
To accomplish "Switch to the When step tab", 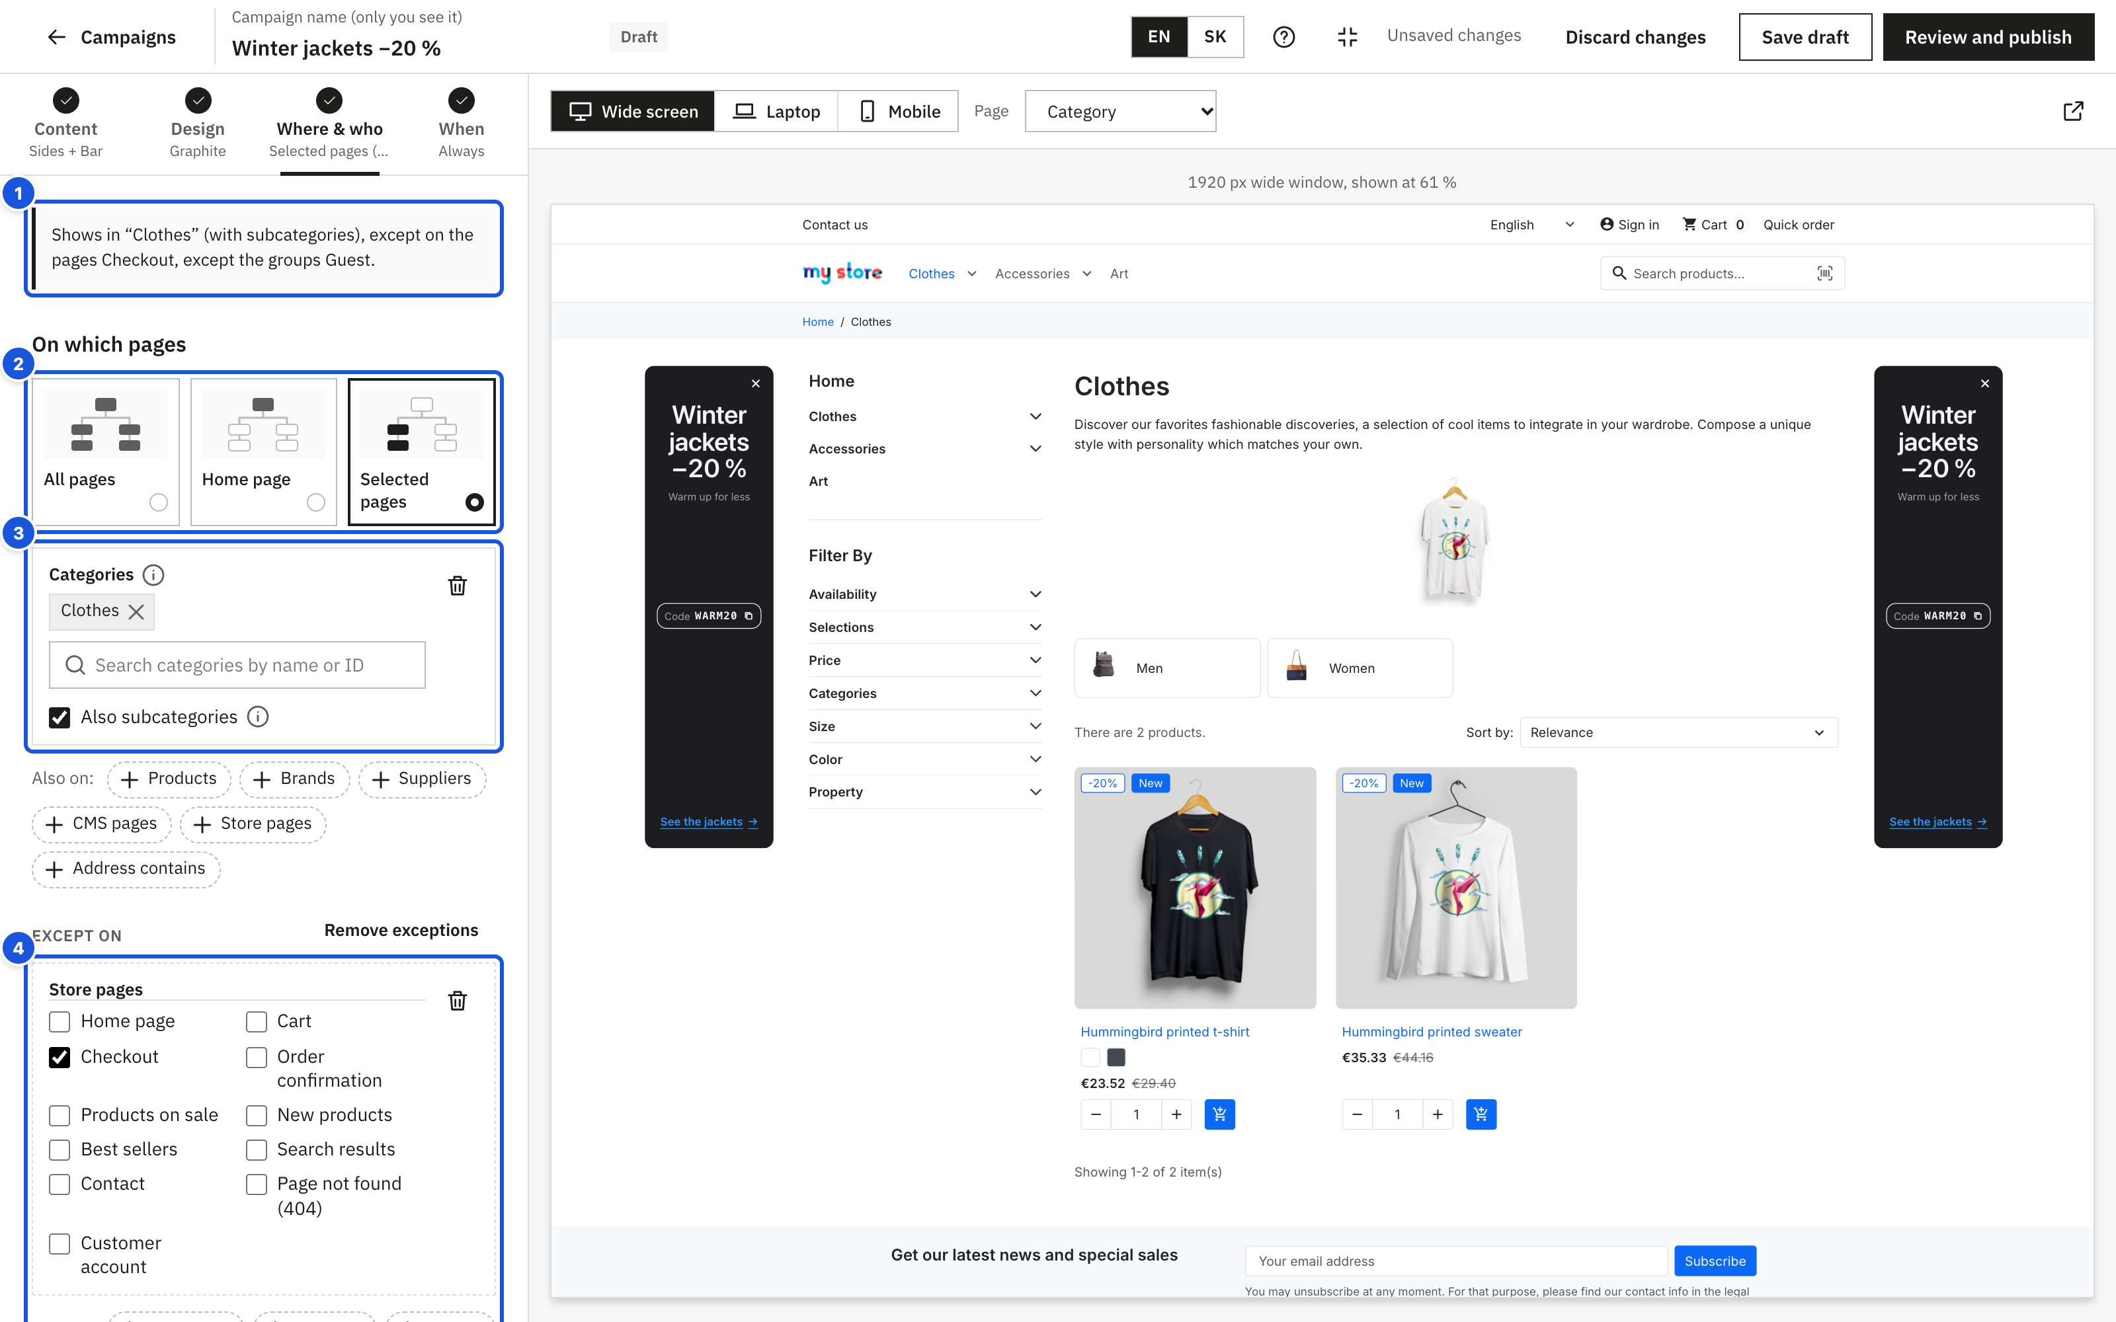I will 461,124.
